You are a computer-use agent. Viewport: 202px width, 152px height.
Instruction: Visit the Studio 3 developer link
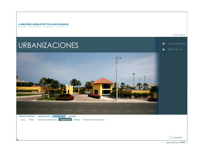[x=183, y=143]
